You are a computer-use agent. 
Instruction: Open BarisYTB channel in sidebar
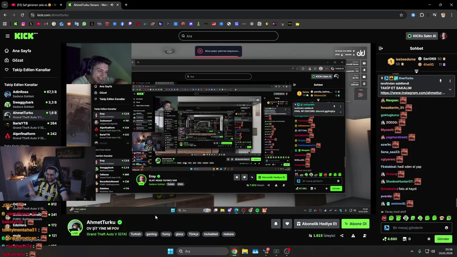[x=30, y=125]
